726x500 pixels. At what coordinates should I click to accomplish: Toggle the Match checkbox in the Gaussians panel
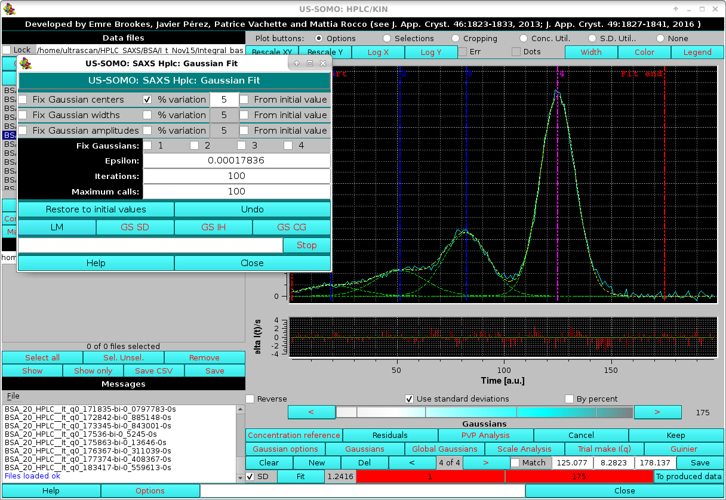tap(515, 462)
